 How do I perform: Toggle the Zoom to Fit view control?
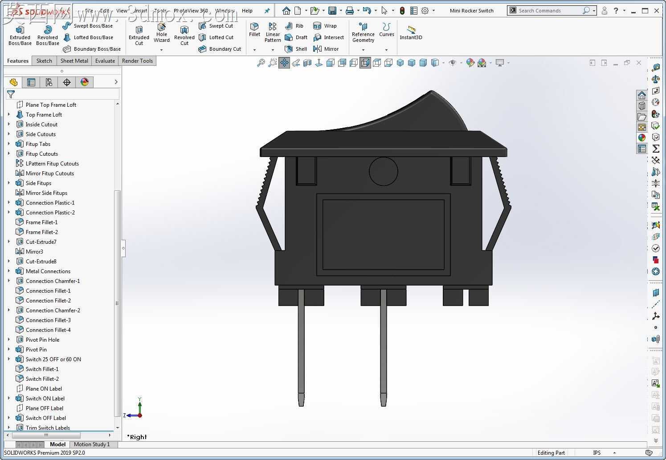pyautogui.click(x=261, y=63)
